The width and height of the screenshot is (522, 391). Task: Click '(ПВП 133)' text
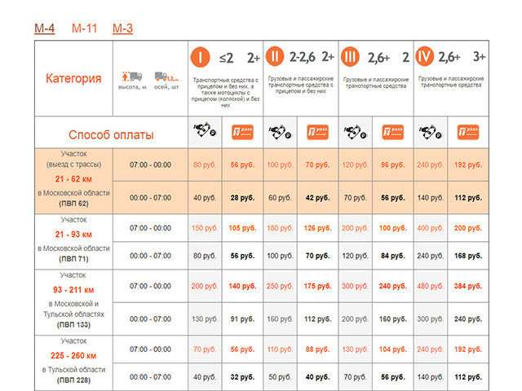73,324
